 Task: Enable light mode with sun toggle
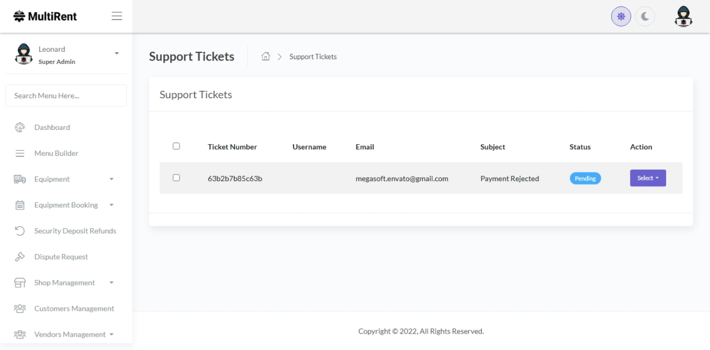coord(621,17)
